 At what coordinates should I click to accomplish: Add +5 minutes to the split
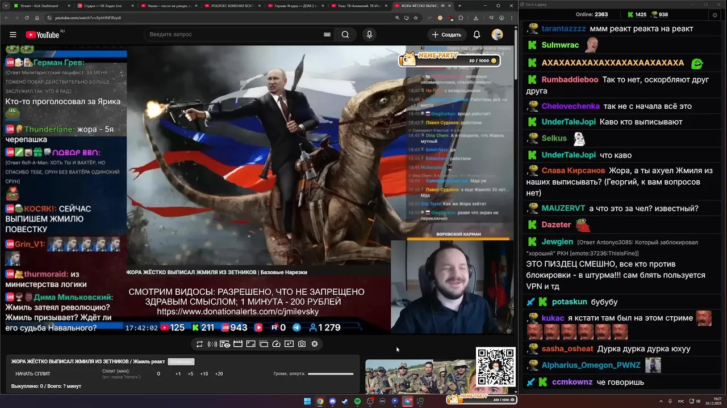[x=190, y=374]
